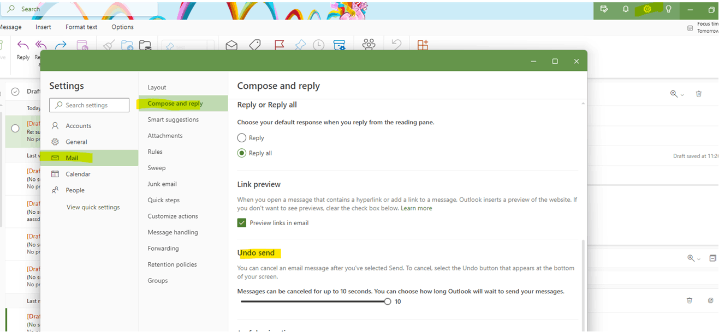719x332 pixels.
Task: Click View quick settings link
Action: (x=93, y=207)
